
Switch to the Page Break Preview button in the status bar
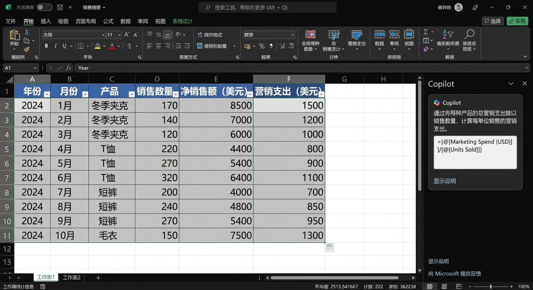pyautogui.click(x=459, y=287)
